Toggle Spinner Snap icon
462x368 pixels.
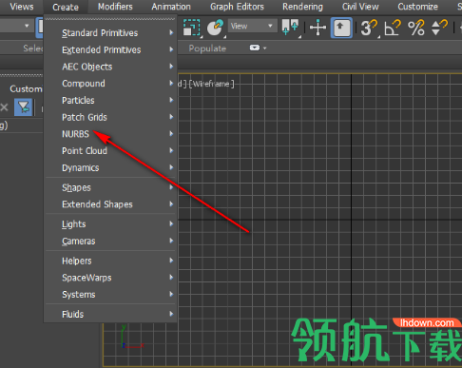(x=439, y=28)
